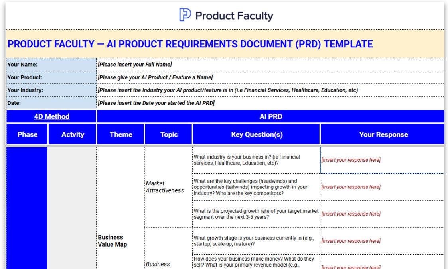Click response cell for the industry question
Viewport: 448px width, 269px height.
(382, 160)
